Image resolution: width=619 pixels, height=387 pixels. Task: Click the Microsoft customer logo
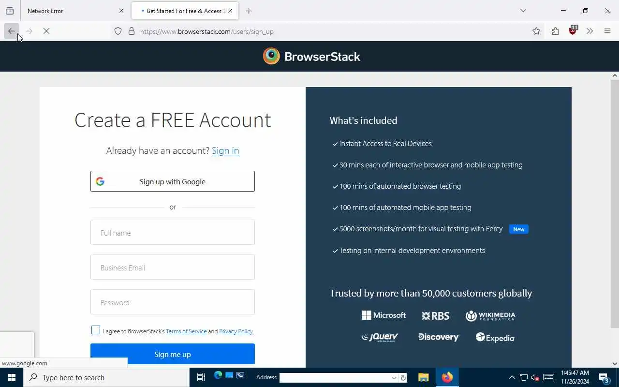coord(383,315)
